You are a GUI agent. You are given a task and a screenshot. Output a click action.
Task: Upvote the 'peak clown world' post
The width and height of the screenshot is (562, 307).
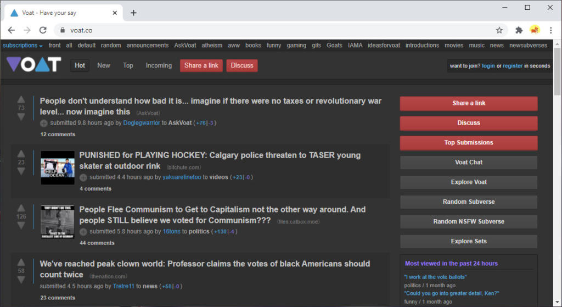pos(21,262)
